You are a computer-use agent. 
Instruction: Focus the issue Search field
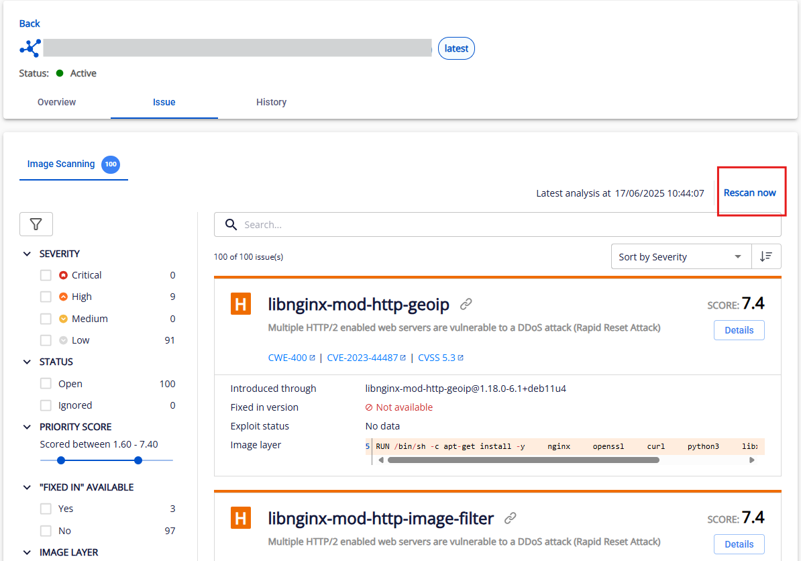tap(498, 225)
